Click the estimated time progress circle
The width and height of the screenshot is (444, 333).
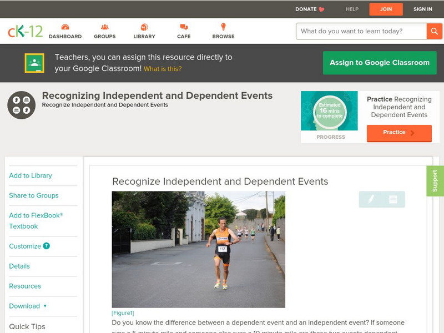point(330,112)
